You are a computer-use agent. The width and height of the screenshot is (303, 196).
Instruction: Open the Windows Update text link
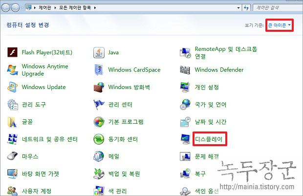click(x=43, y=87)
